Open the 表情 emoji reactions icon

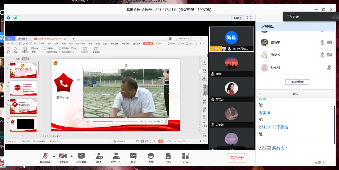coord(151,156)
